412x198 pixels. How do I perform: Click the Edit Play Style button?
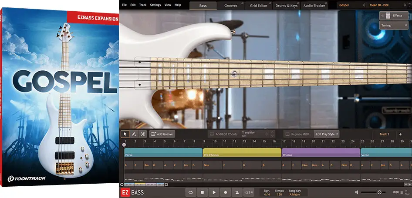(x=327, y=134)
